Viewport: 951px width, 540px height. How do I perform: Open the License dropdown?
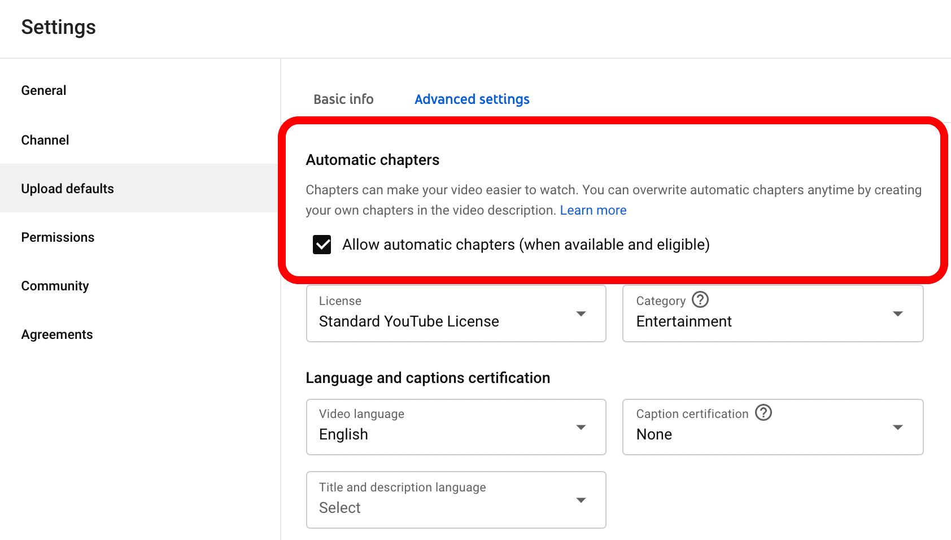[456, 313]
